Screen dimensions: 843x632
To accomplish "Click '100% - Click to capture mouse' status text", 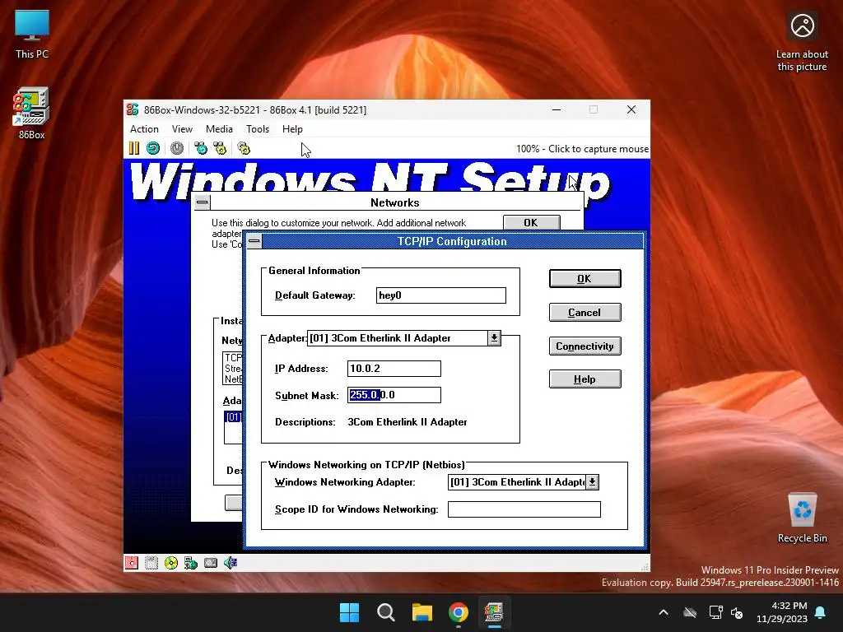I will pos(582,149).
